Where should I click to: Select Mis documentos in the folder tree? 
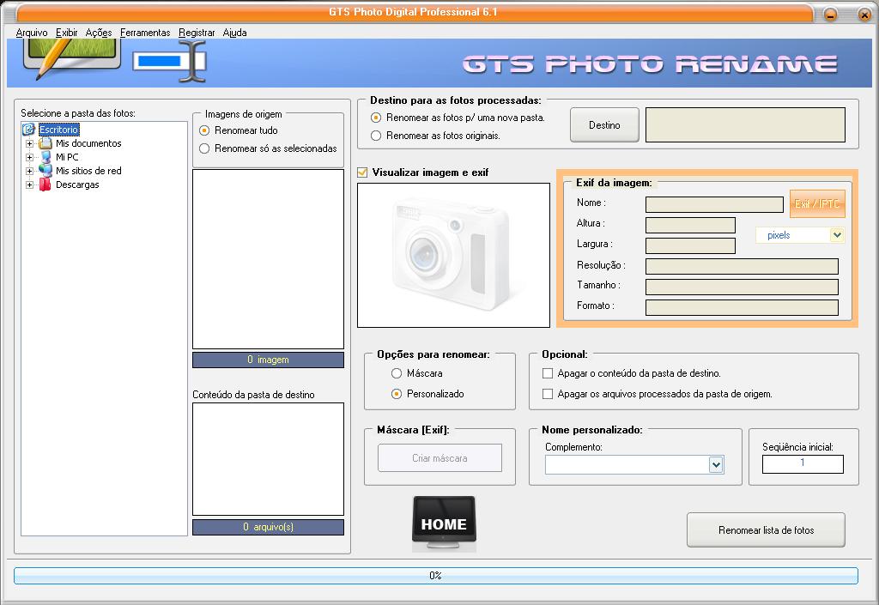(88, 143)
